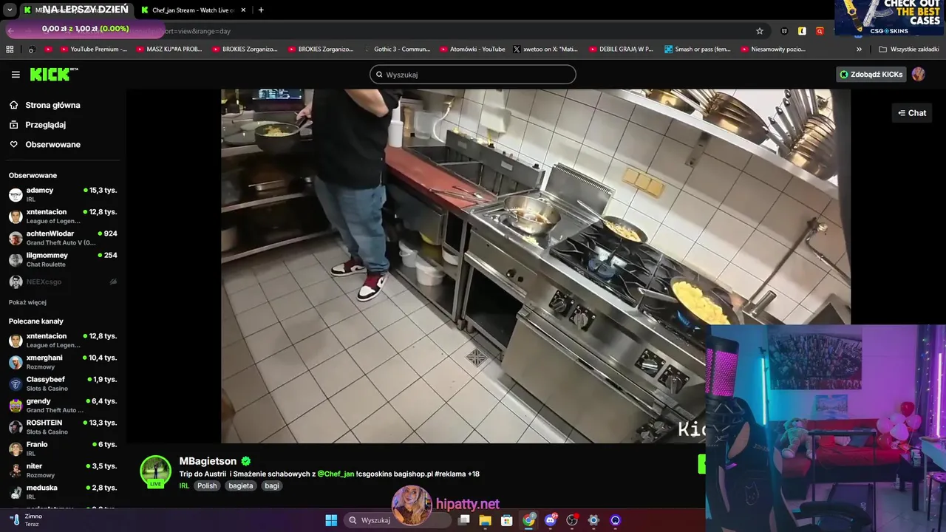Open grendy recommended channel

pyautogui.click(x=63, y=405)
